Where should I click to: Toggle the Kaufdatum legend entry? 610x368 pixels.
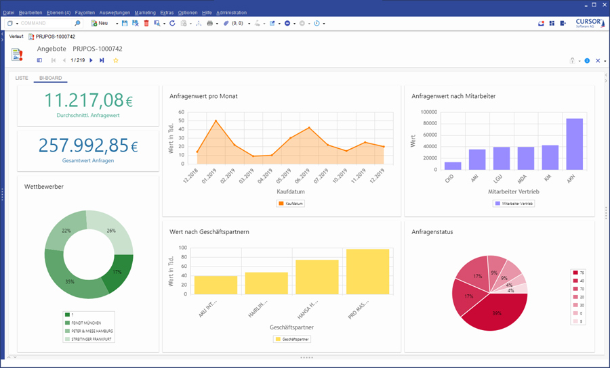[x=290, y=203]
